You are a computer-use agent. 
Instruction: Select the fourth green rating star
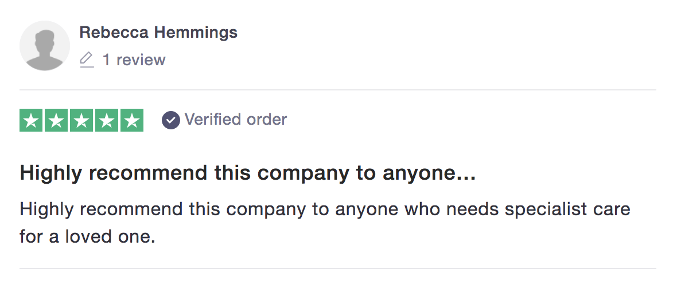[x=106, y=121]
